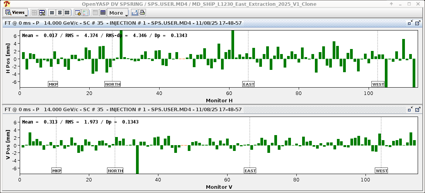Maximize the horizontal plot panel
Screen dimensions: 425x193
click(418, 23)
